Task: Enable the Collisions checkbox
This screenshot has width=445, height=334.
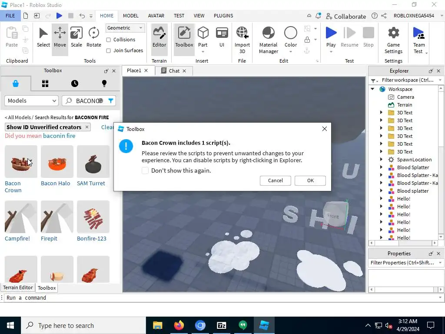Action: click(108, 40)
